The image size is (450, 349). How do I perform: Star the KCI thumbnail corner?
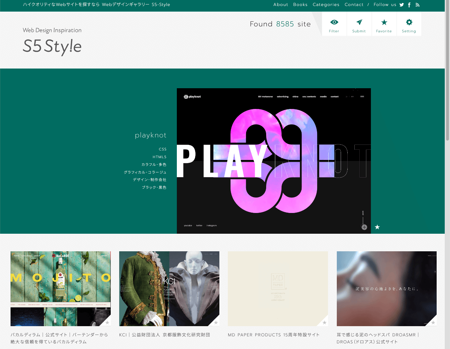[x=216, y=323]
